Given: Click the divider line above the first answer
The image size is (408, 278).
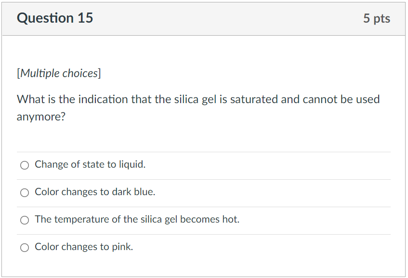Looking at the screenshot, I should (202, 153).
